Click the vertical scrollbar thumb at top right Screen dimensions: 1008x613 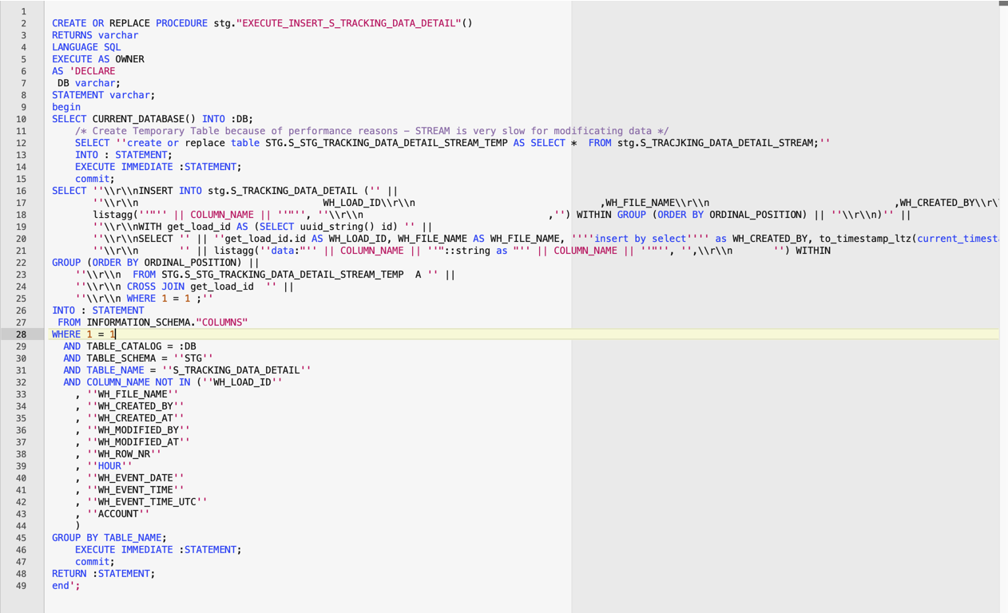pos(1003,3)
